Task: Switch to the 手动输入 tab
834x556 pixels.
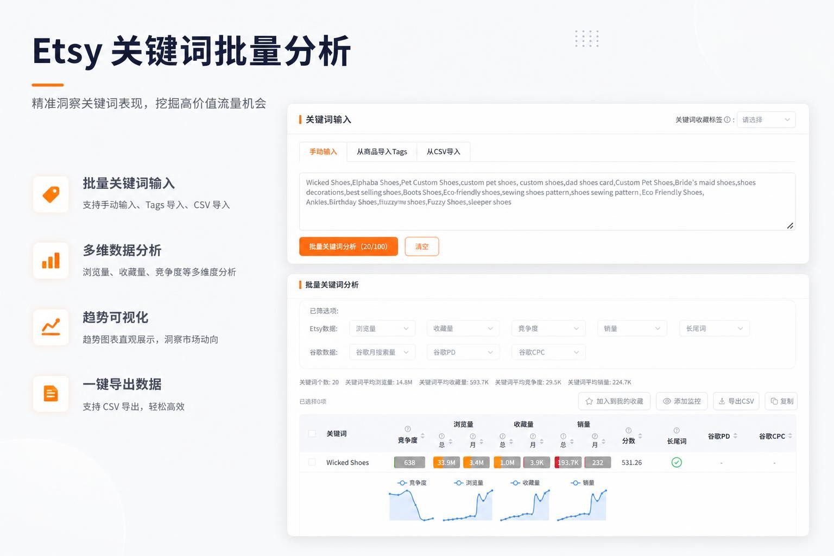Action: pyautogui.click(x=323, y=151)
